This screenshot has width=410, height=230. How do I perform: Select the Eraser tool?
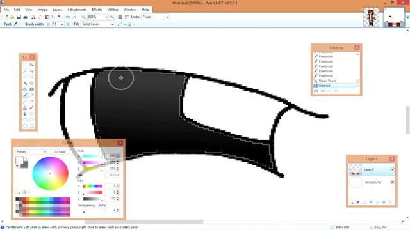point(31,95)
